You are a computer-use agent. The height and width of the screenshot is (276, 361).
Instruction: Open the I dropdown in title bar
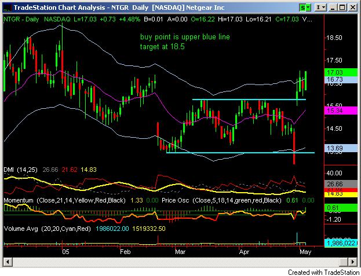click(x=320, y=8)
